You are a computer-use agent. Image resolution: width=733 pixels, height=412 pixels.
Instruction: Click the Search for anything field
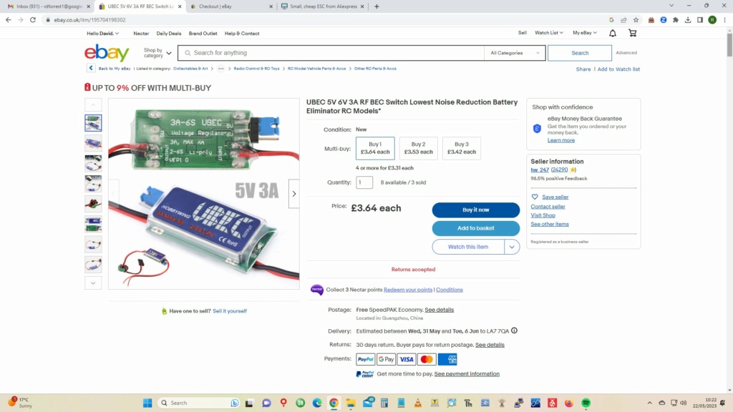[x=331, y=53]
